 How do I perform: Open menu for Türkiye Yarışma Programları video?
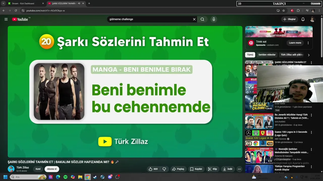pyautogui.click(x=311, y=167)
